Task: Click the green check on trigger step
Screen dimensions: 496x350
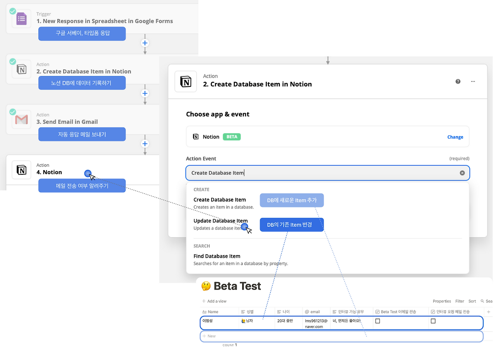Action: [x=13, y=11]
